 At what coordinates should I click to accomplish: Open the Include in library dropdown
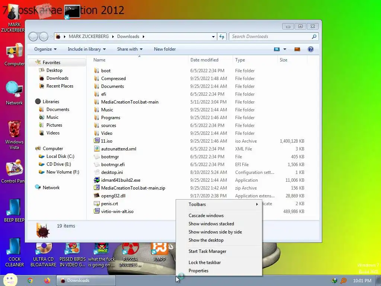(87, 49)
